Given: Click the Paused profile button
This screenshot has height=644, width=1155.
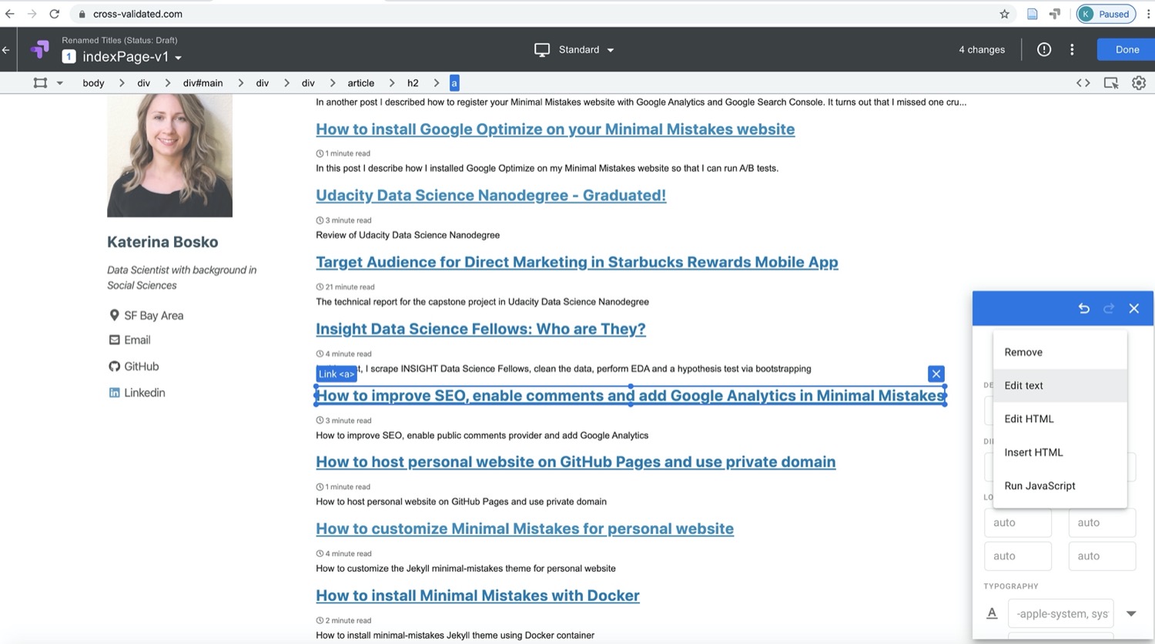Looking at the screenshot, I should [x=1106, y=14].
